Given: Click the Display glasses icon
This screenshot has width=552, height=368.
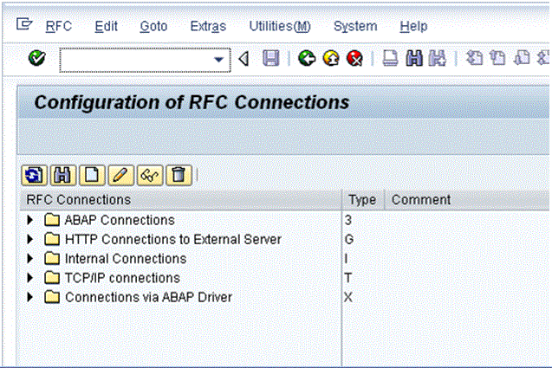Looking at the screenshot, I should click(x=150, y=175).
